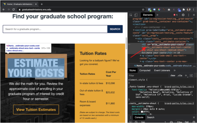Viewport: 197px width, 123px height.
Task: Open the Chrome three-dot menu
Action: coord(194,10)
